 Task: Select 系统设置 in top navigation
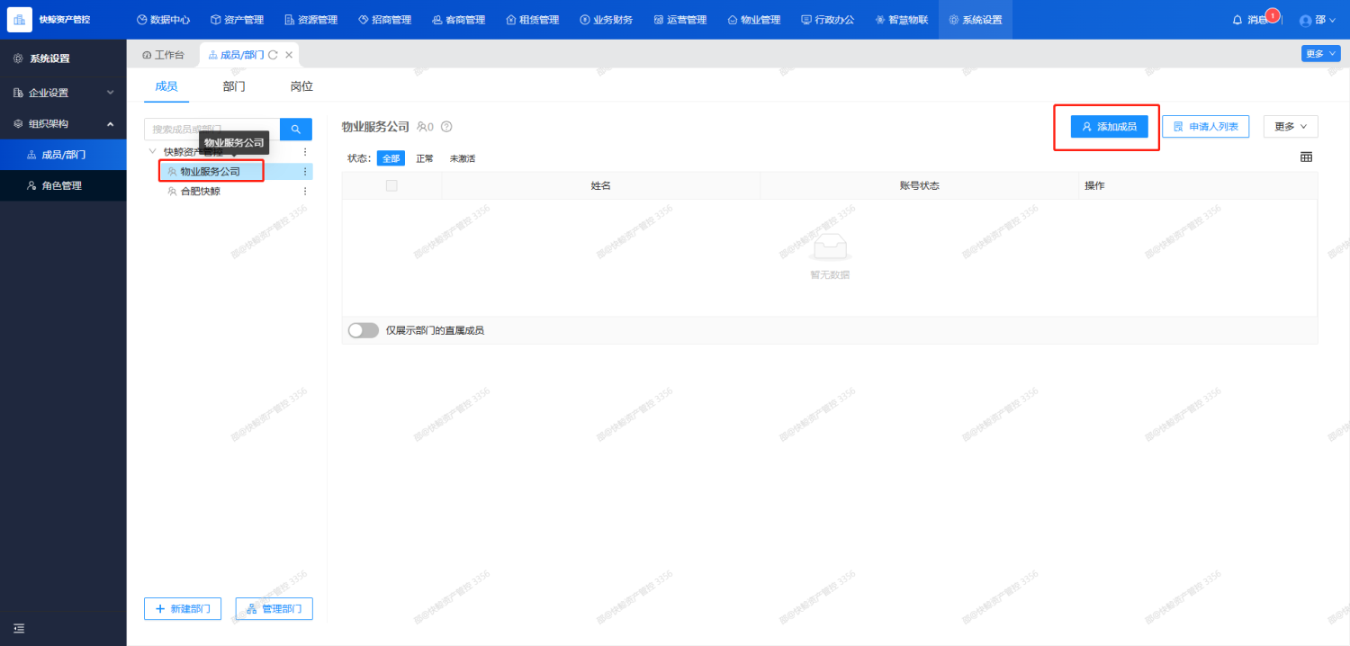(975, 20)
